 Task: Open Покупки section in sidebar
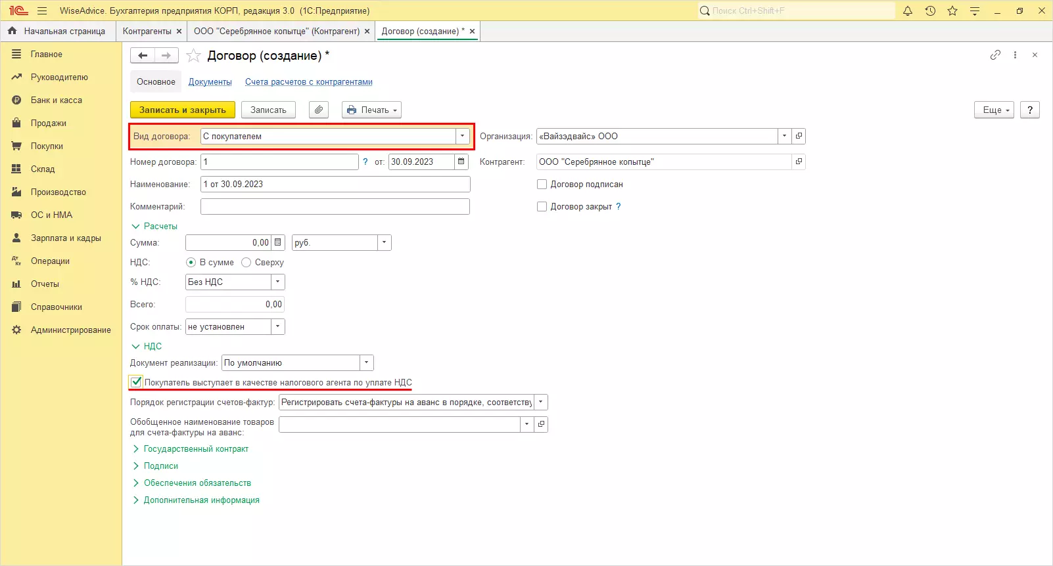click(47, 146)
